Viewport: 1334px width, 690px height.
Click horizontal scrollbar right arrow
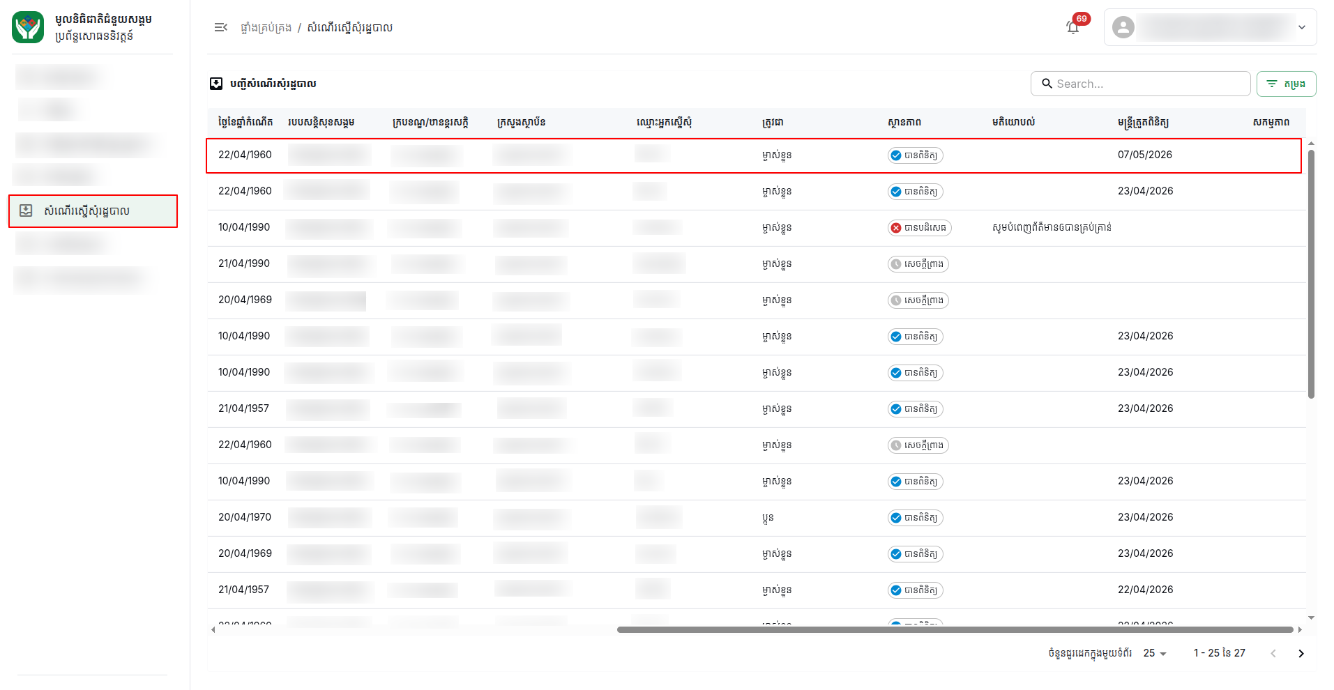pyautogui.click(x=1300, y=630)
